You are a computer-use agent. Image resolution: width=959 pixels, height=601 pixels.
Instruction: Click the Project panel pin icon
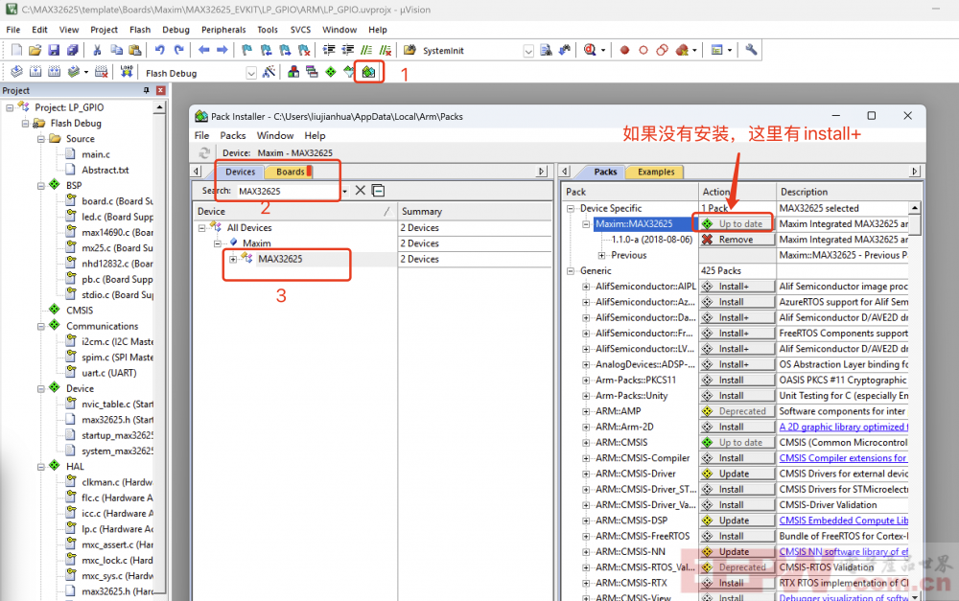146,90
